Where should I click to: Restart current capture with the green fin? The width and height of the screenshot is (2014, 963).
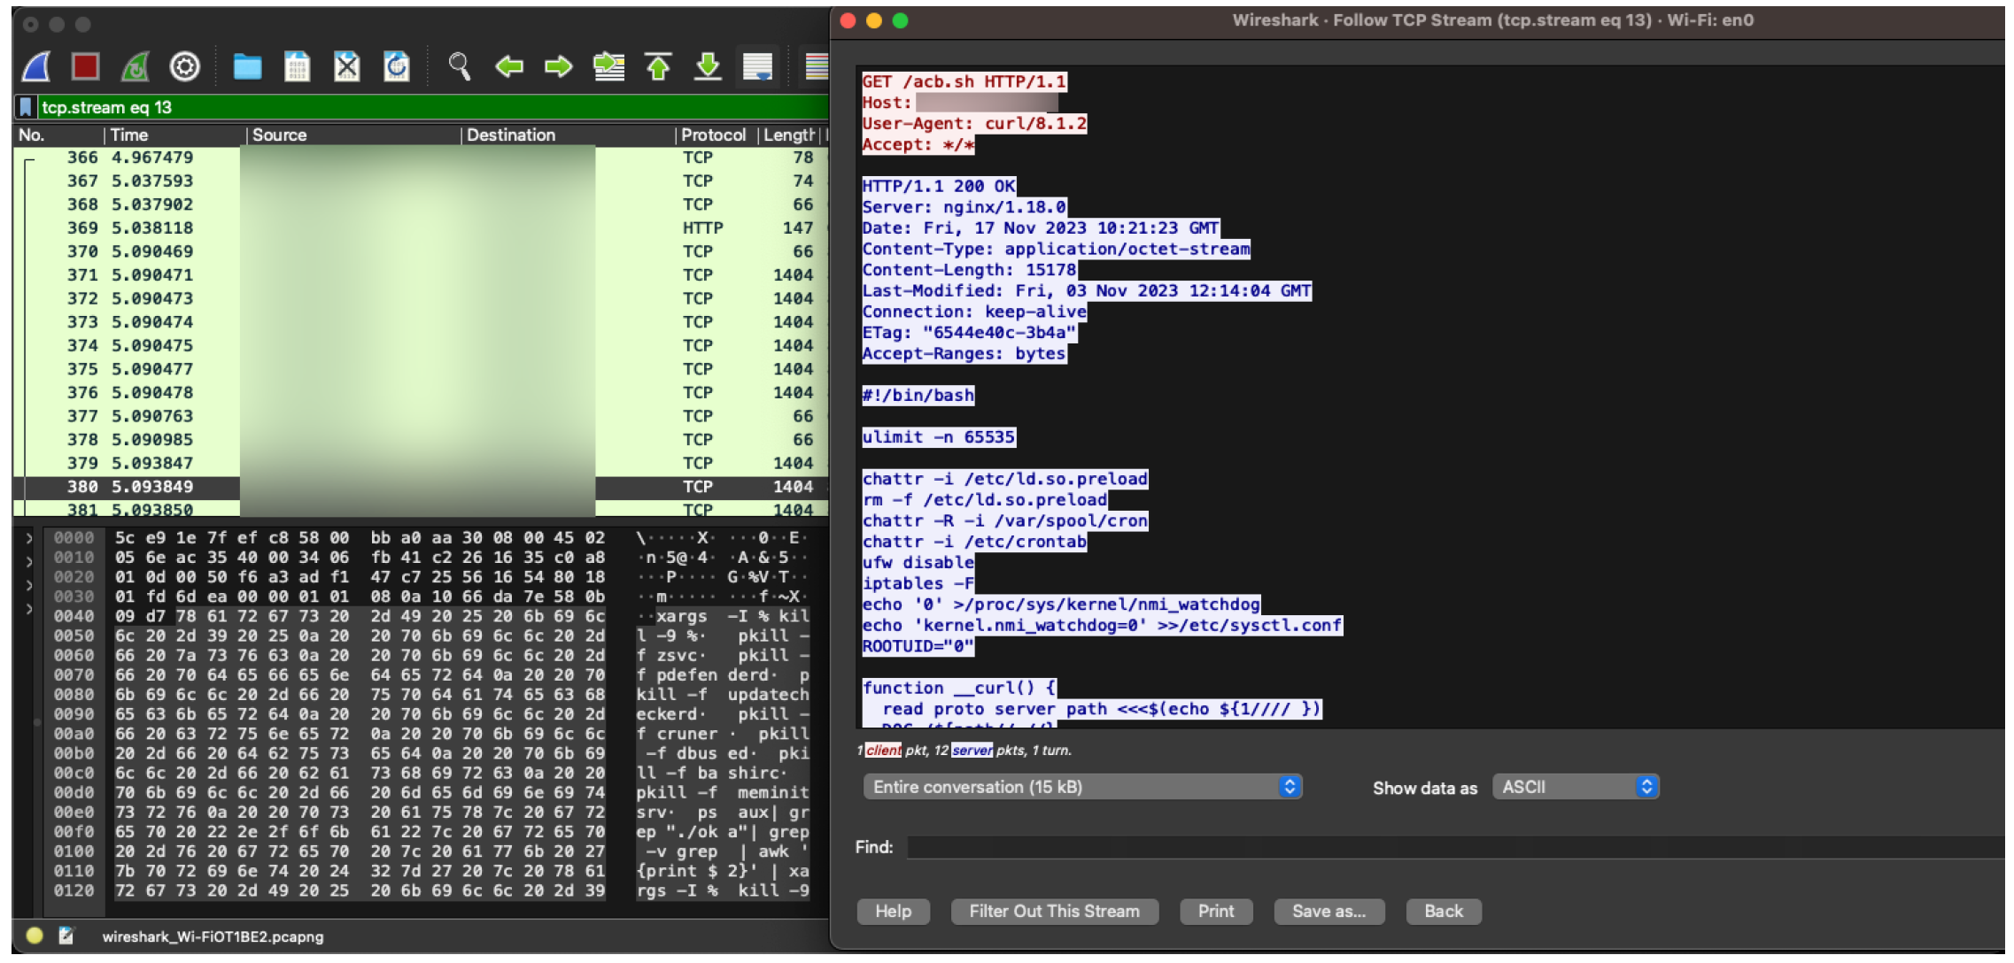coord(136,66)
